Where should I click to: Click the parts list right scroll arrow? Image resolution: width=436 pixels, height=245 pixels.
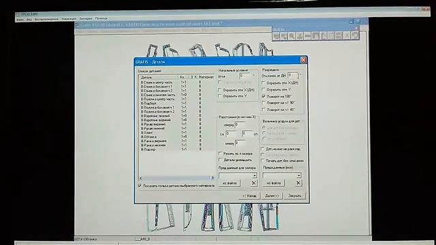(213, 178)
